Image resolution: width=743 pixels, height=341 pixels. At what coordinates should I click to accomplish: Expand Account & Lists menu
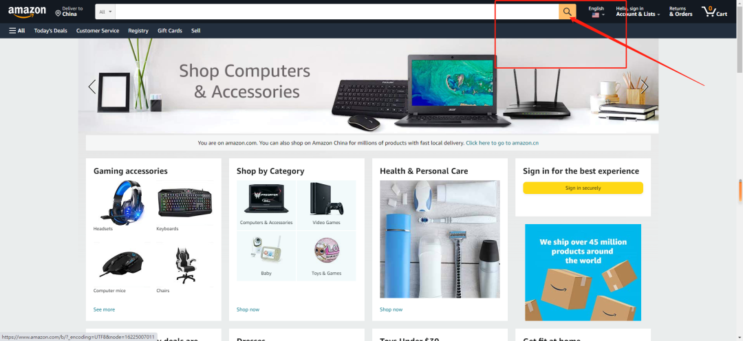coord(638,12)
